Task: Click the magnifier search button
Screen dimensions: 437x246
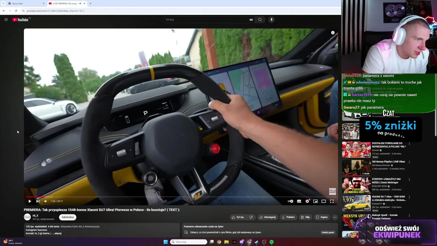Action: point(260,19)
